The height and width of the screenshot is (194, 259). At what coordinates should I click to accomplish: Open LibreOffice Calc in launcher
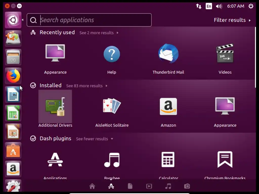click(x=13, y=113)
